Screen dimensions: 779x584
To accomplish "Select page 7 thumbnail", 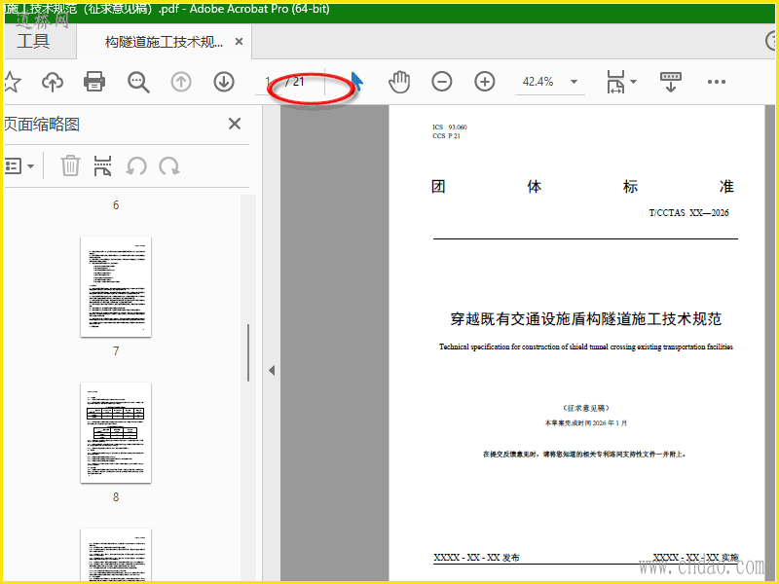I will coord(116,287).
